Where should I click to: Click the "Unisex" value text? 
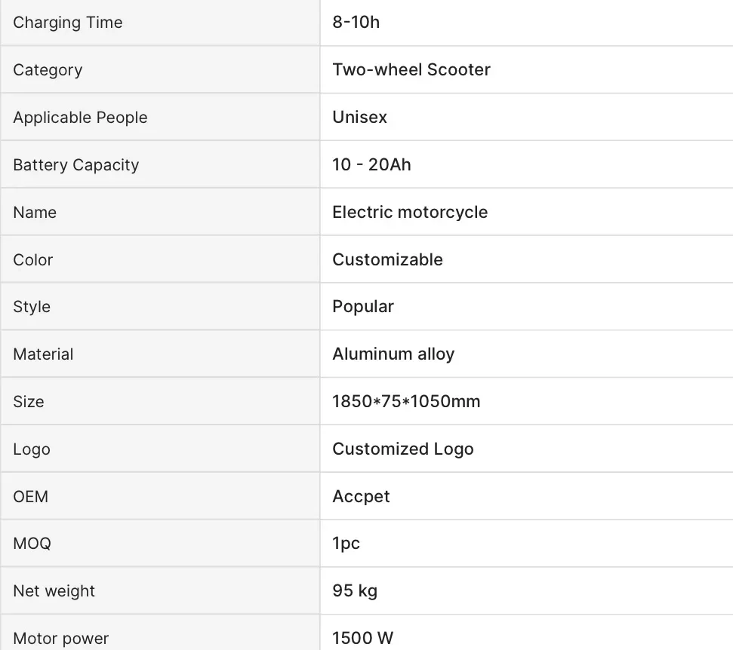[x=359, y=118]
